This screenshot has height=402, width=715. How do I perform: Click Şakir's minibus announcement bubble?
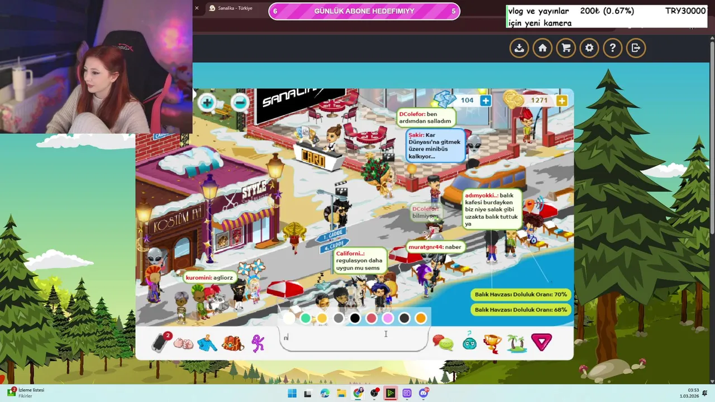pyautogui.click(x=436, y=145)
